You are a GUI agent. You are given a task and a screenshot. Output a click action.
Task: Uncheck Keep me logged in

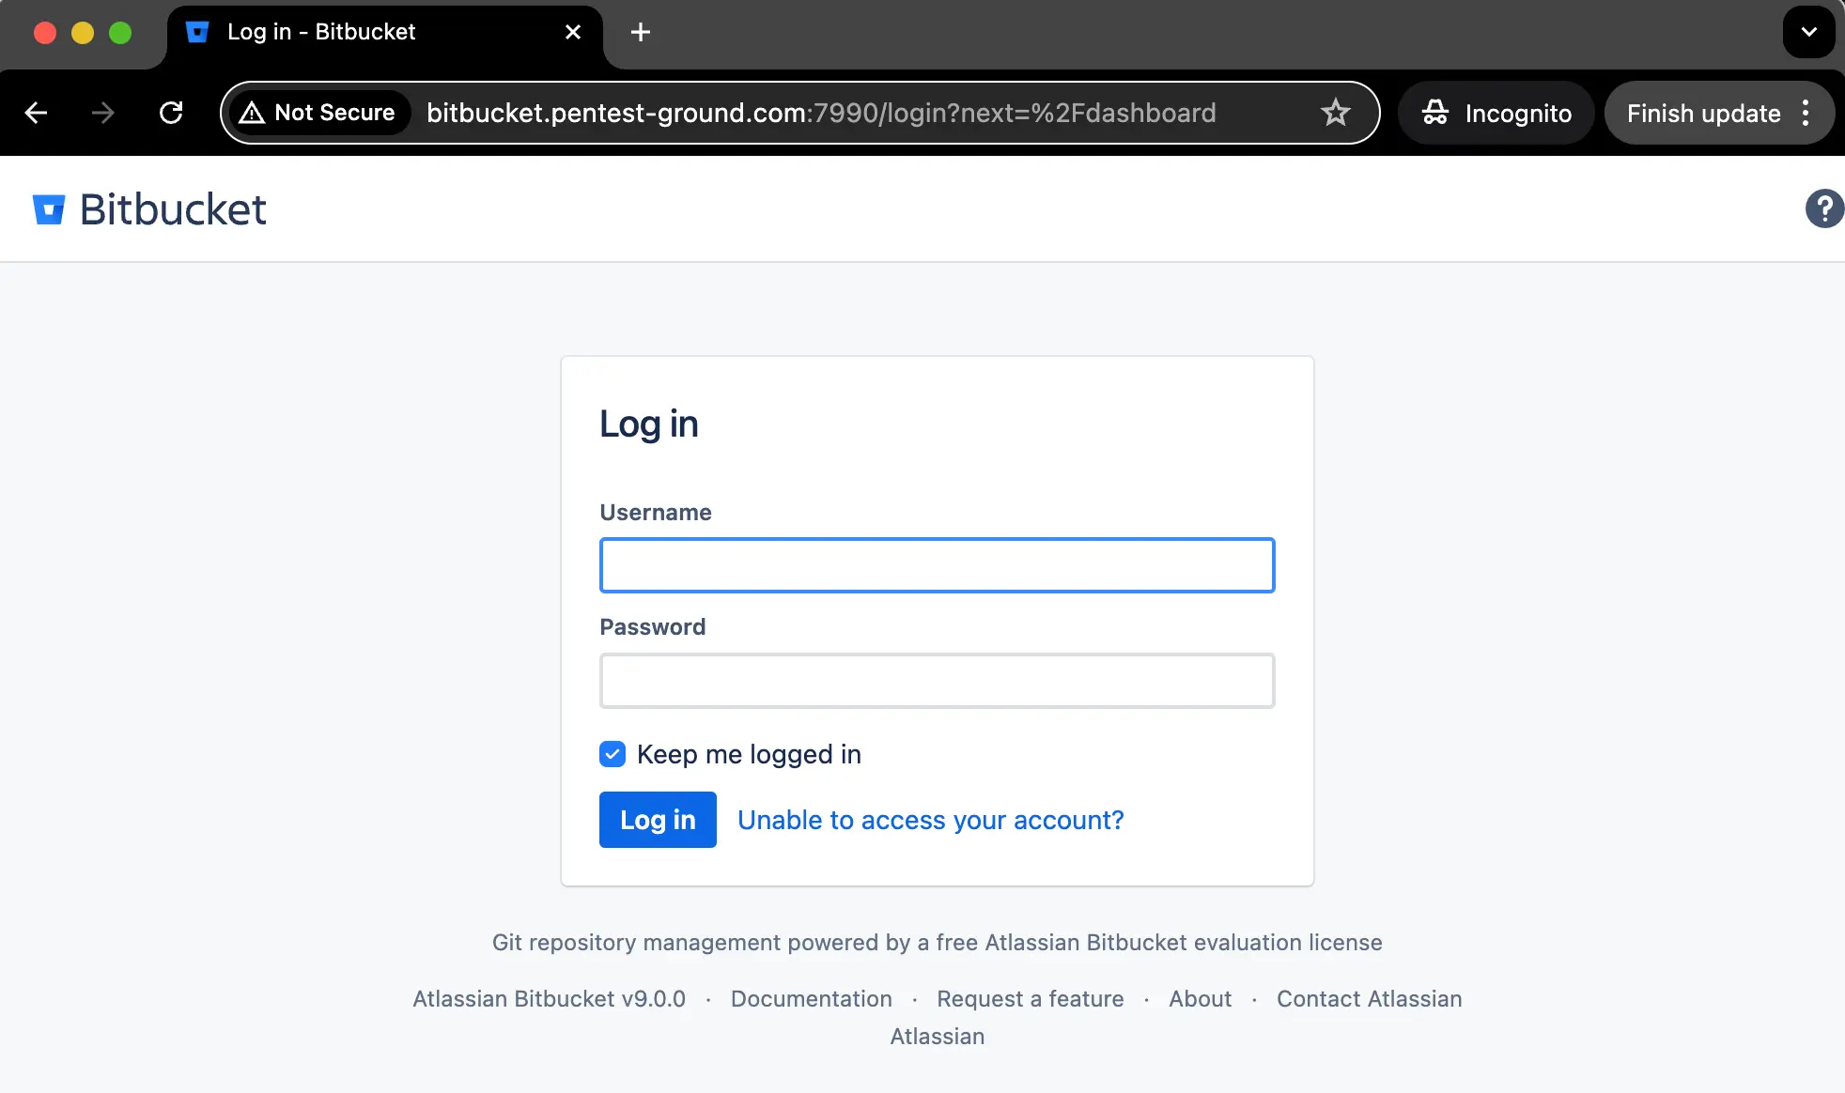[612, 754]
